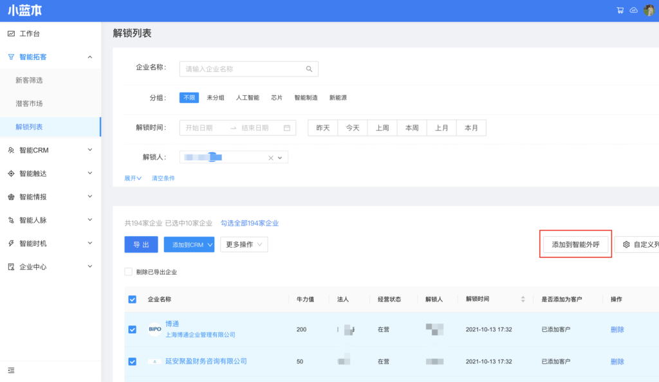Click the sort arrows on 解锁时间 column
This screenshot has width=659, height=382.
point(523,299)
